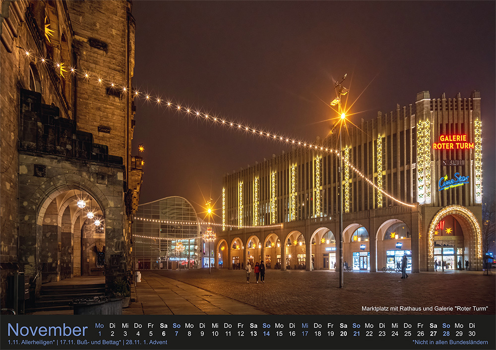Image resolution: width=496 pixels, height=350 pixels.
Task: Pick date number 26
Action: pos(421,334)
